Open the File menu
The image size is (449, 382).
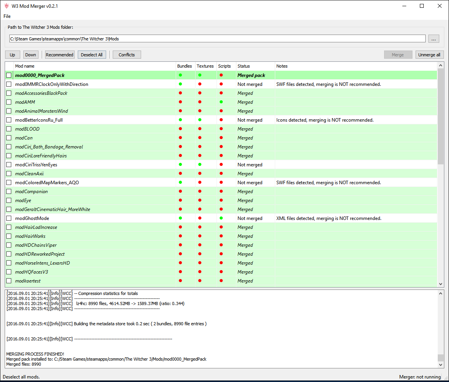(x=7, y=16)
